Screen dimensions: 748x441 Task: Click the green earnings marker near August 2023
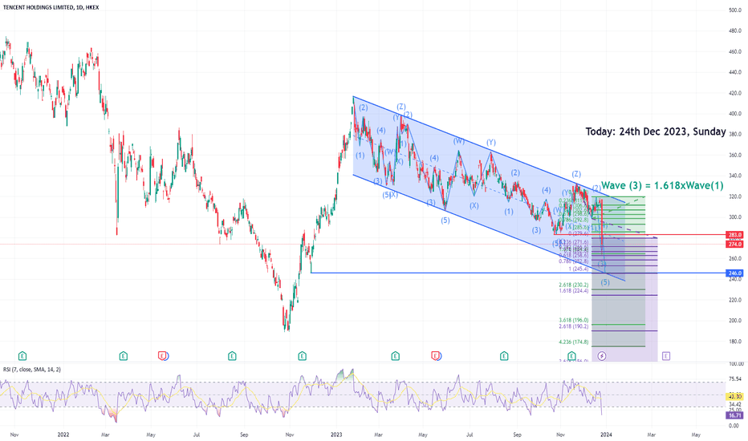point(504,356)
